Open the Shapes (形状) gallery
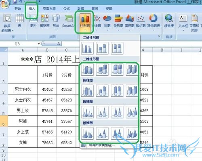 56,23
